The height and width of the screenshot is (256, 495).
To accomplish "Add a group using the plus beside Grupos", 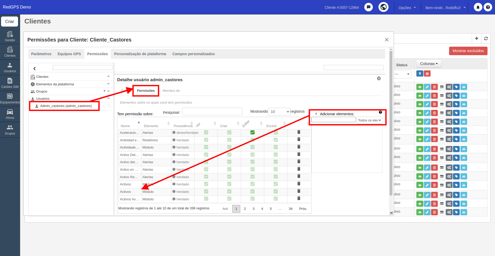I will [104, 91].
